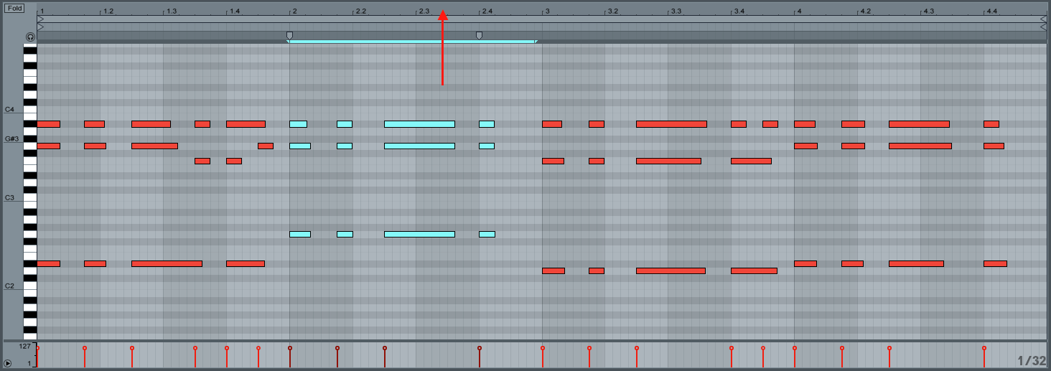Click bar 1 label in the beat ruler
The width and height of the screenshot is (1051, 371).
pos(42,11)
